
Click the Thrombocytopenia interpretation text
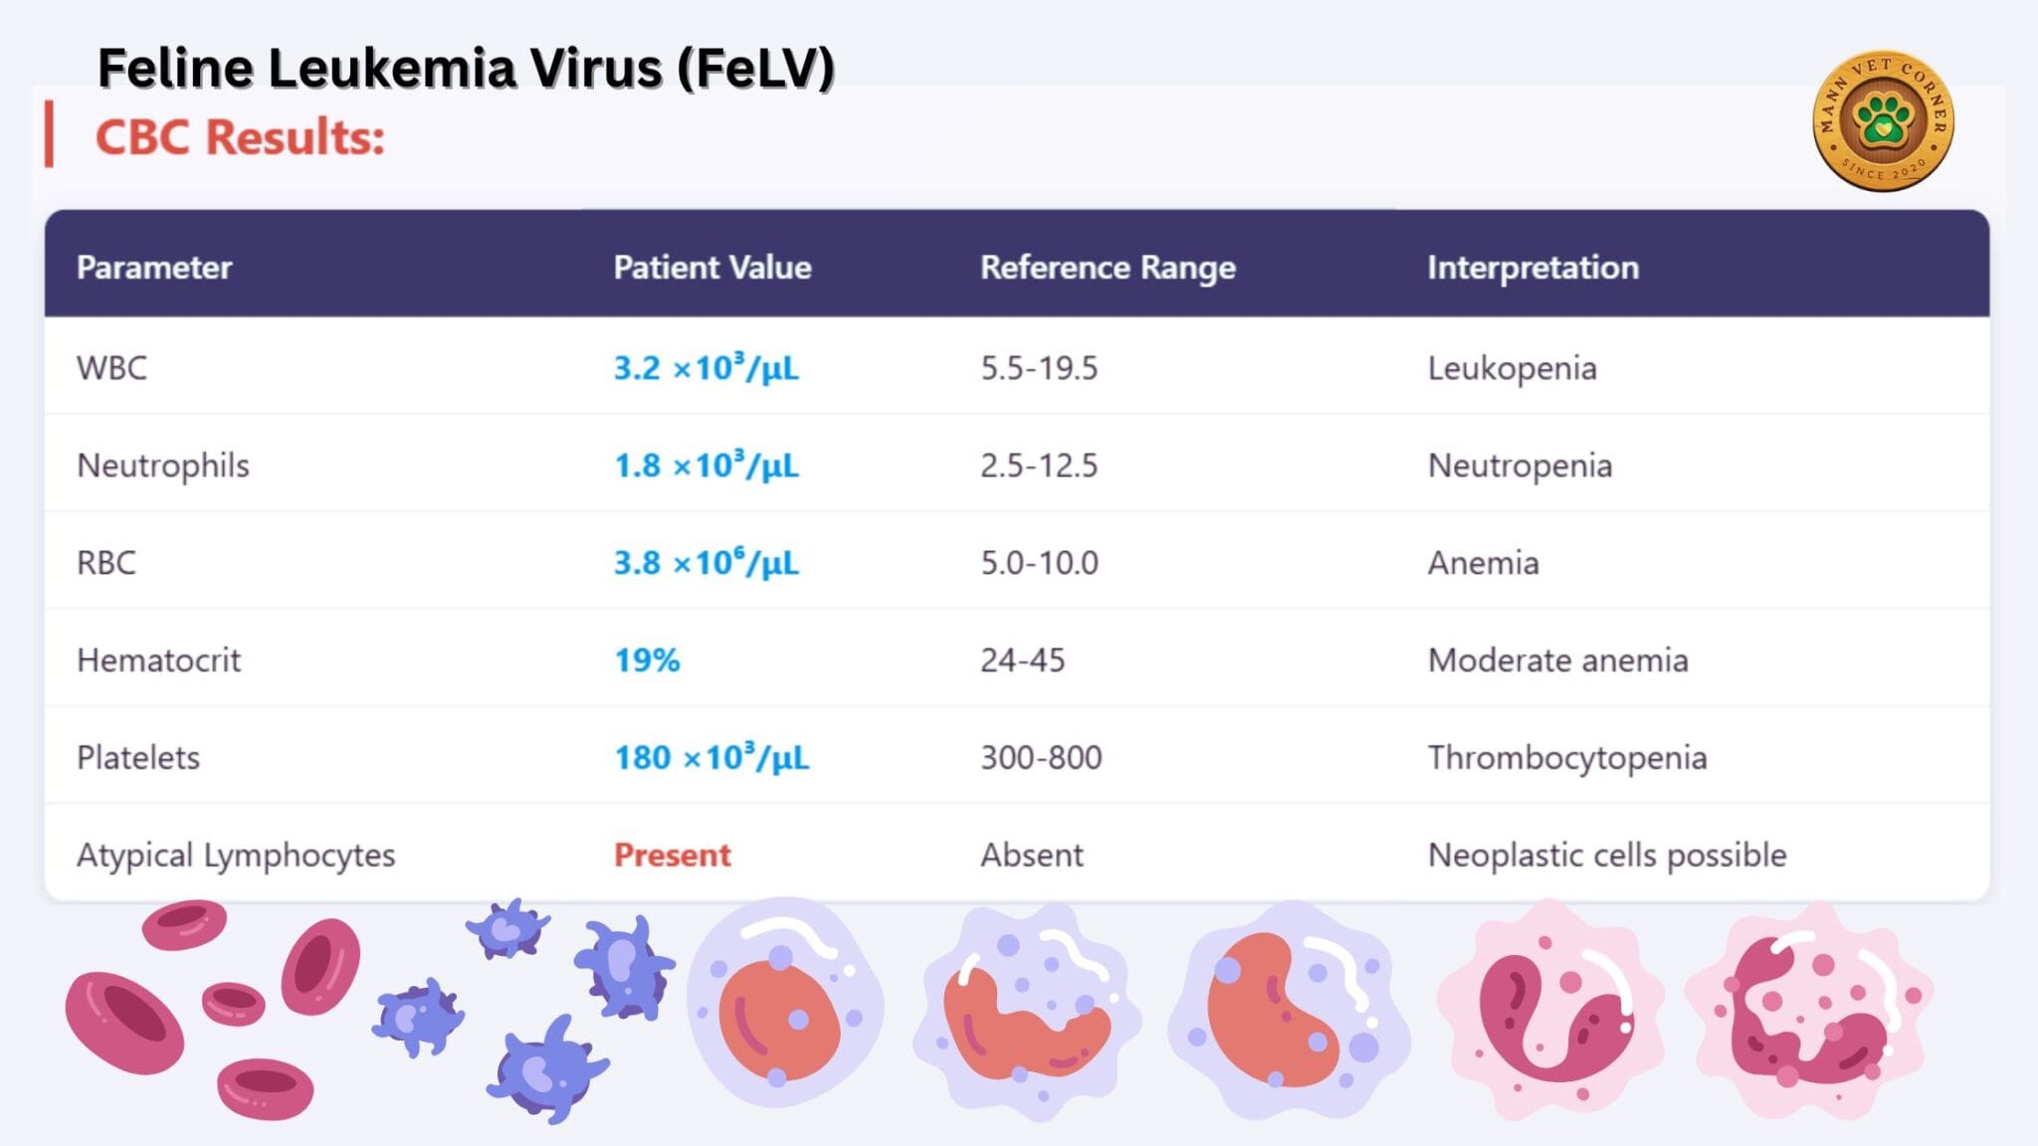point(1566,757)
